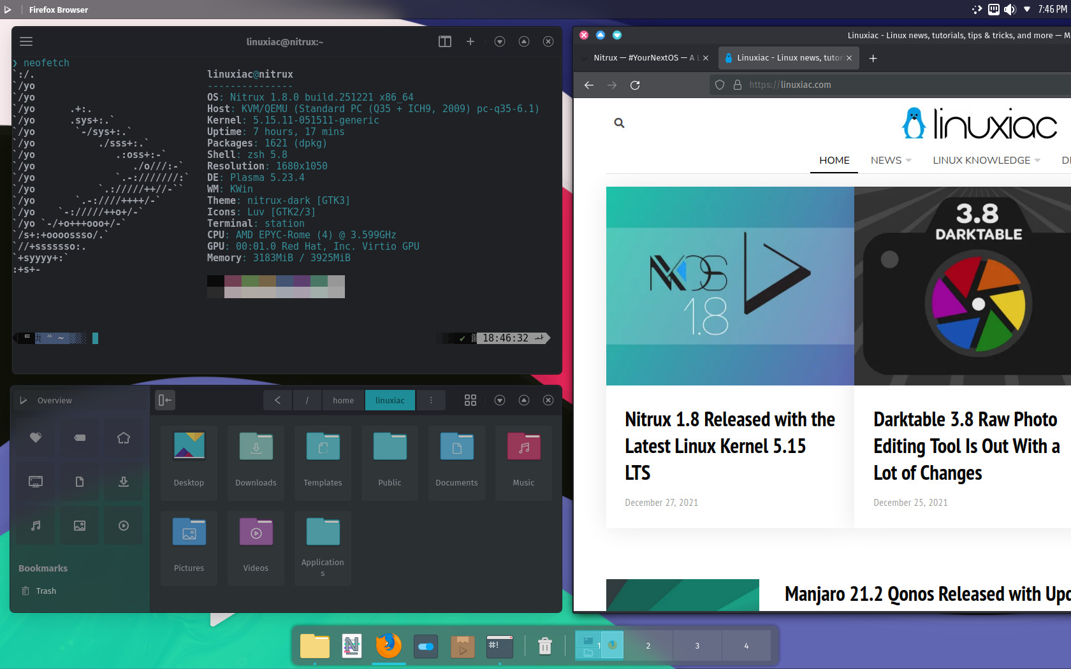Screen dimensions: 1071x669
Task: Launch the Nota text editor from dock
Action: coord(351,646)
